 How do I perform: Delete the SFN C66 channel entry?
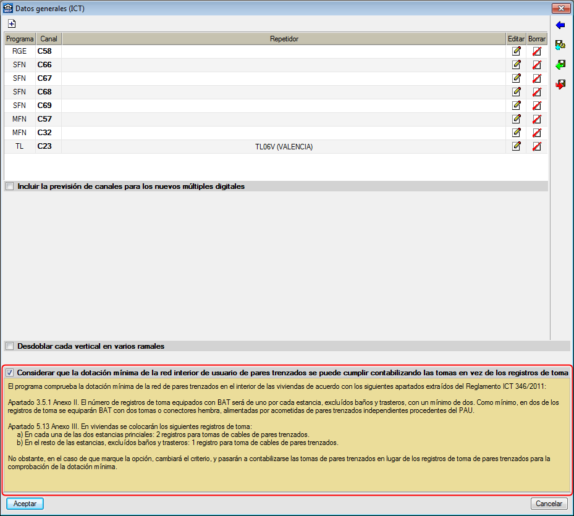(x=537, y=65)
